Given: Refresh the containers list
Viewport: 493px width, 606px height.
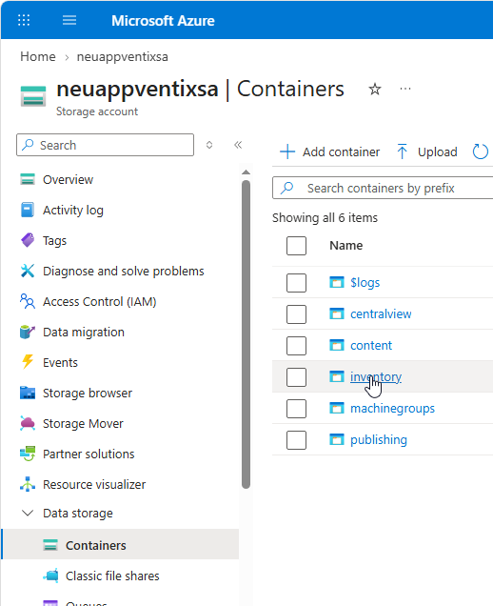Looking at the screenshot, I should 481,151.
